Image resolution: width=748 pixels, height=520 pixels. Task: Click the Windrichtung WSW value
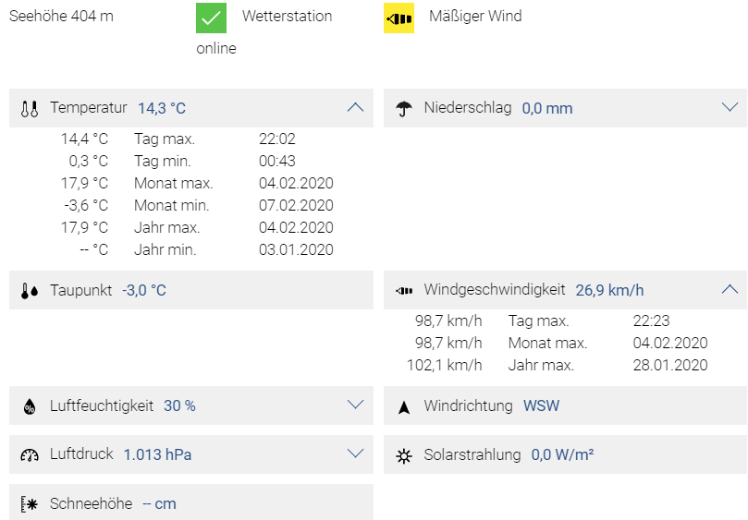(x=542, y=405)
